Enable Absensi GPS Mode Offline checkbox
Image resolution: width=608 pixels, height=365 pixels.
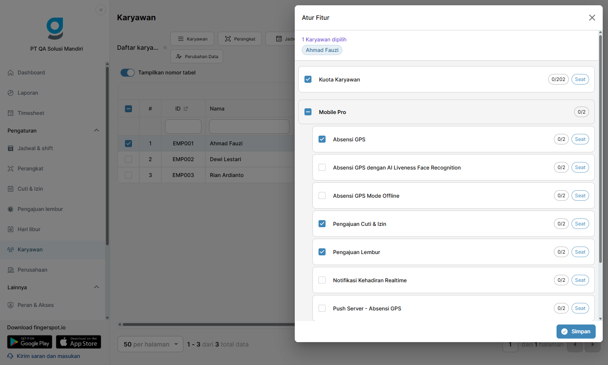point(322,195)
